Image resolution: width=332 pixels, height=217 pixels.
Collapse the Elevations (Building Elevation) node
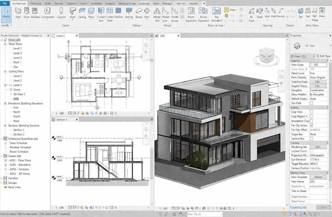[x=5, y=103]
